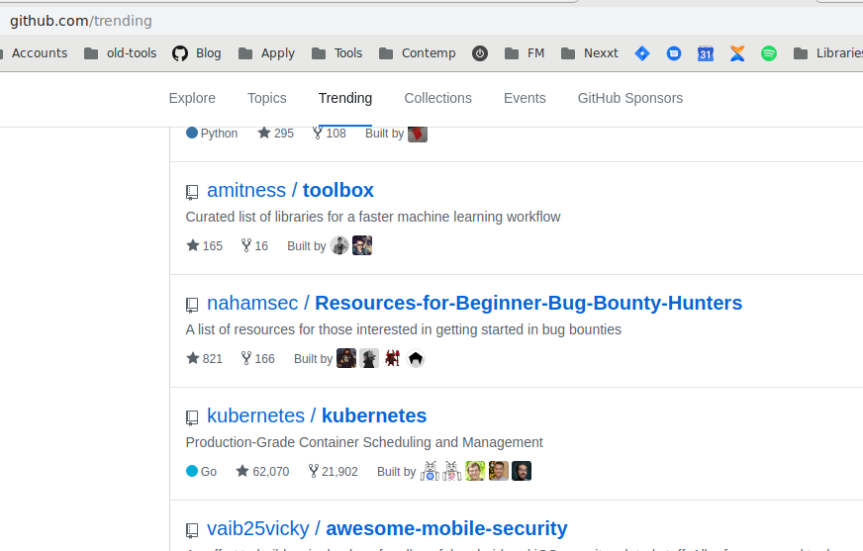
Task: Open vaib25vicky / awesome-mobile-security repository link
Action: (x=387, y=528)
